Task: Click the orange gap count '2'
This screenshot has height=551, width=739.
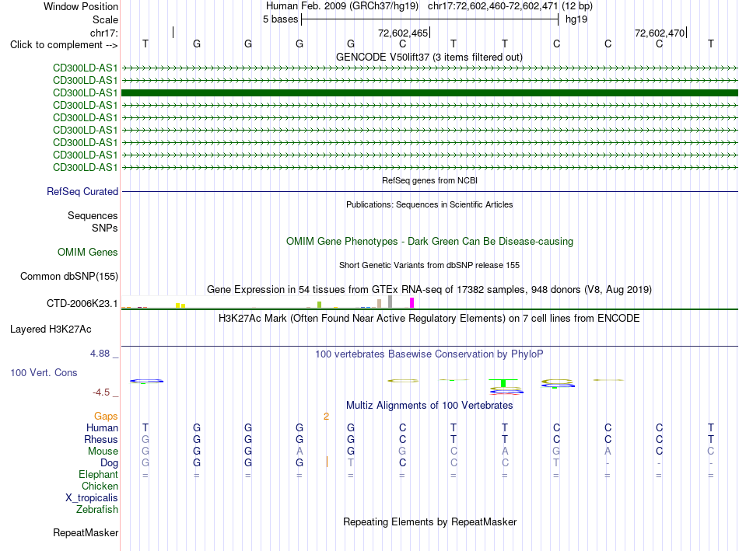Action: click(326, 417)
